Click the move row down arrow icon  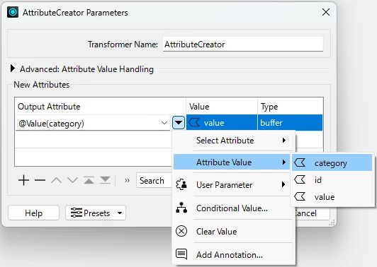pos(72,180)
